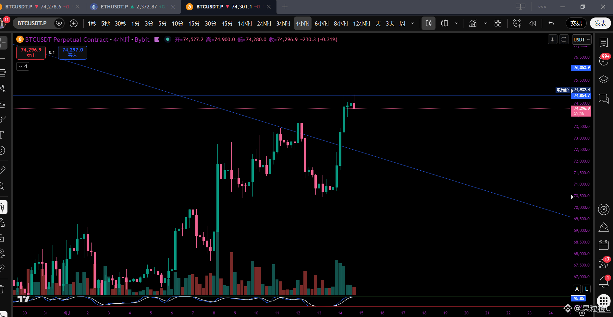Toggle auto scale with the A button
Image resolution: width=613 pixels, height=317 pixels.
pyautogui.click(x=577, y=289)
